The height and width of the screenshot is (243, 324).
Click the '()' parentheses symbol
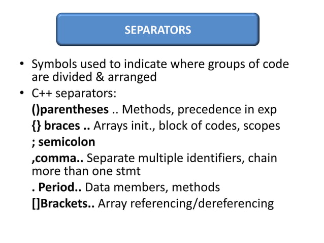coord(36,110)
